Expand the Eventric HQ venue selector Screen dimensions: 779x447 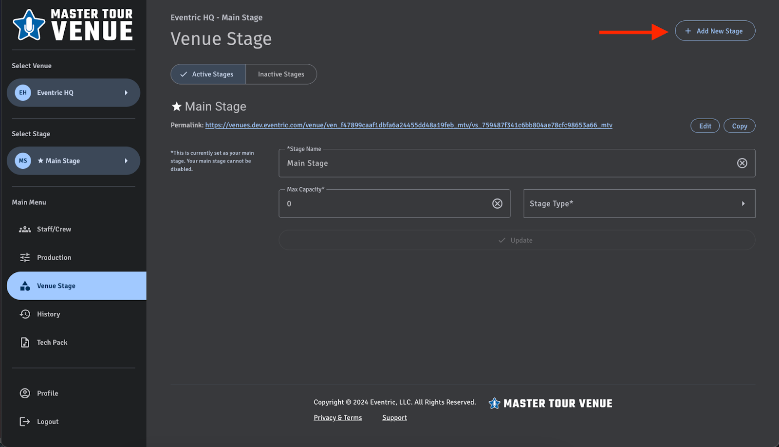[127, 92]
